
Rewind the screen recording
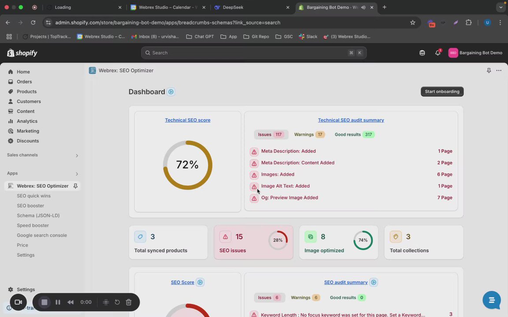pyautogui.click(x=70, y=302)
